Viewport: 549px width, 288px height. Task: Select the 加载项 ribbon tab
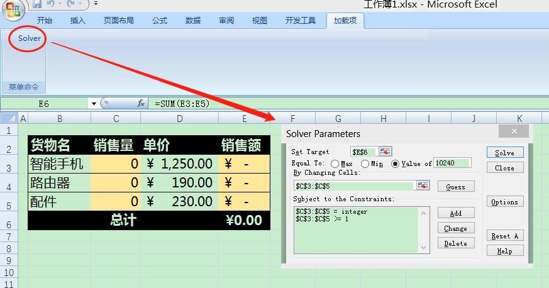[345, 21]
